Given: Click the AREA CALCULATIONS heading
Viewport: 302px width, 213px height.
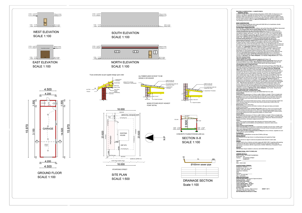Looking at the screenshot, I should [243, 178].
